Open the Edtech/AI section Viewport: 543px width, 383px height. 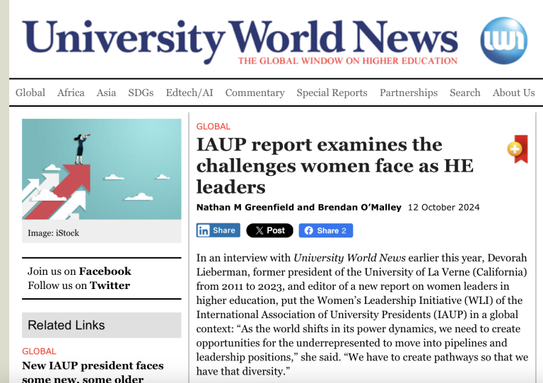(189, 93)
